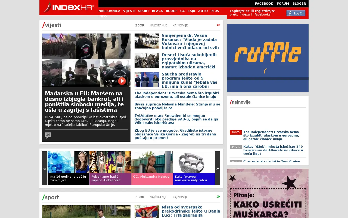Click the ruffle advertisement banner
The image size is (348, 218).
point(268,58)
